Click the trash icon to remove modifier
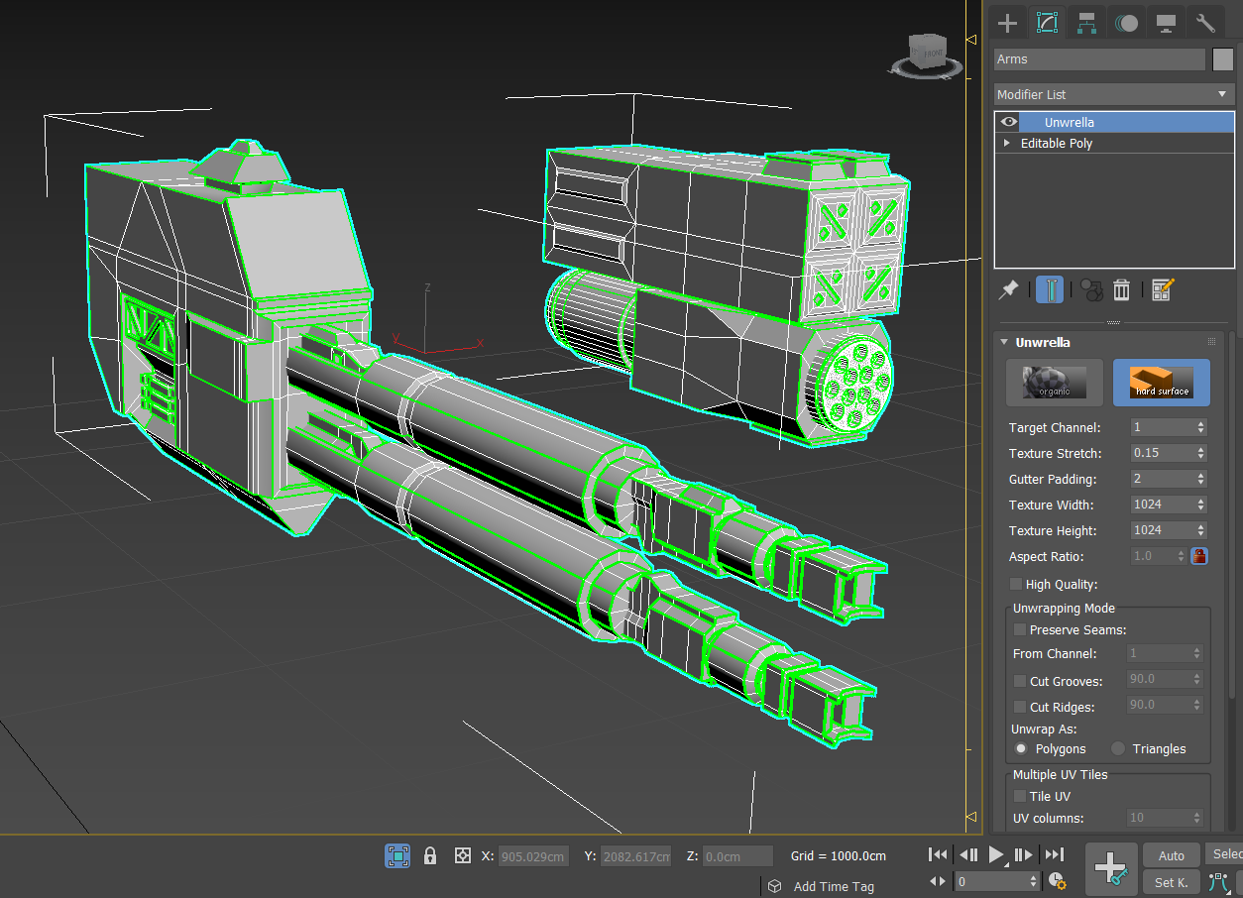1243x898 pixels. [1121, 289]
